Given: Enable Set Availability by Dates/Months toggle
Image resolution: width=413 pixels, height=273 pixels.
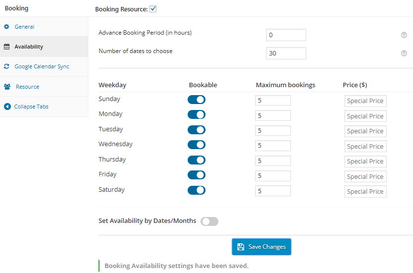Looking at the screenshot, I should pyautogui.click(x=209, y=221).
